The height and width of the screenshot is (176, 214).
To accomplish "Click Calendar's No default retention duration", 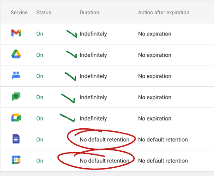I will coord(104,161).
